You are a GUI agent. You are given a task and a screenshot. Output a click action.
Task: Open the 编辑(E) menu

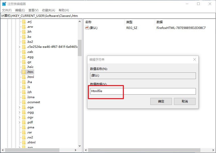point(20,10)
